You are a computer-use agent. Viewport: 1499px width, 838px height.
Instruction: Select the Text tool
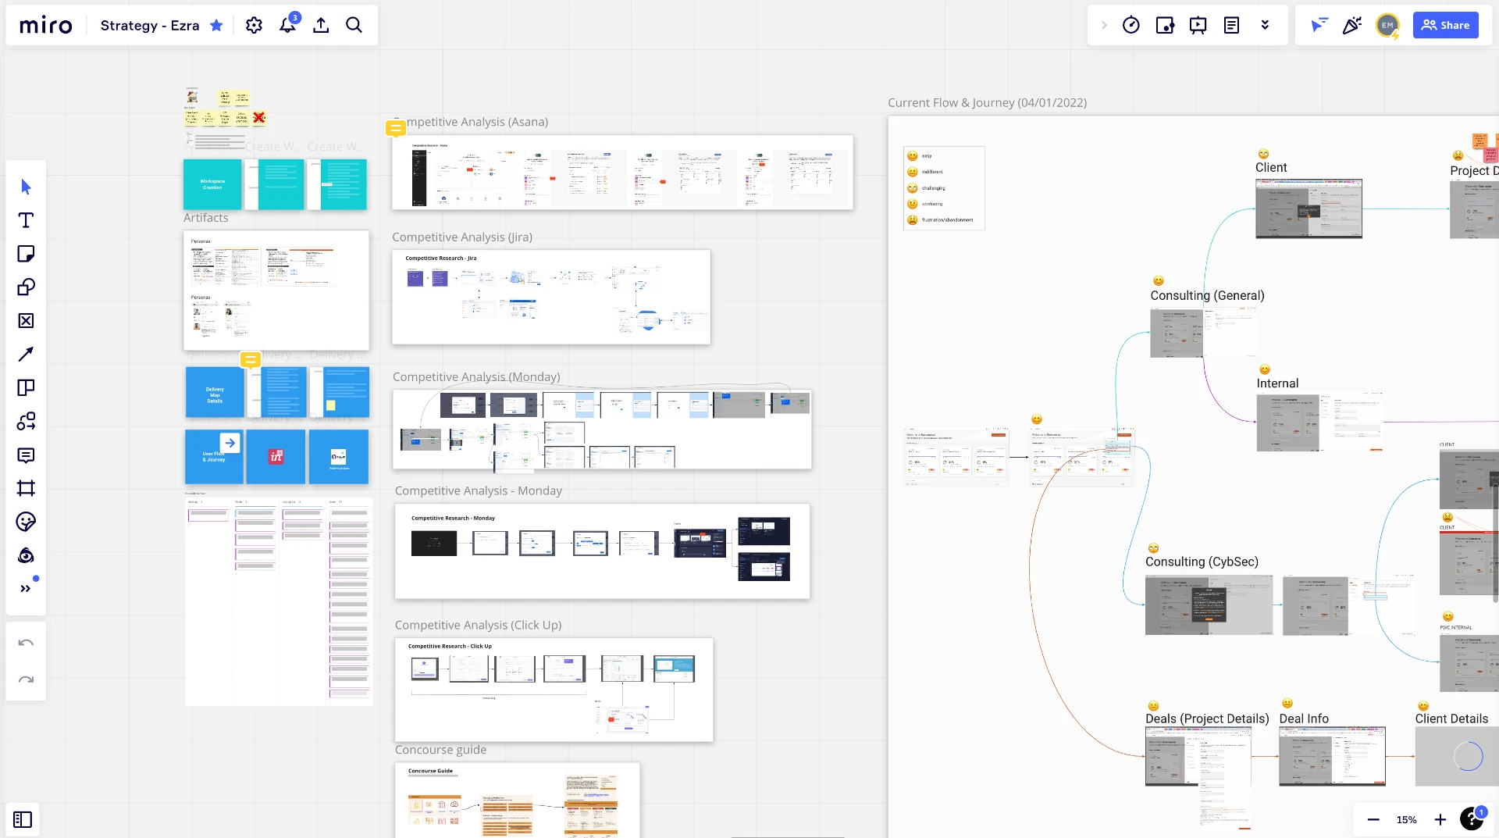pyautogui.click(x=26, y=220)
